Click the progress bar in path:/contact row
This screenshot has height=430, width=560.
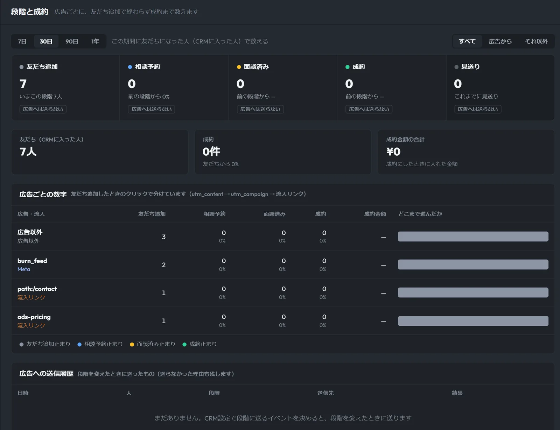tap(473, 292)
